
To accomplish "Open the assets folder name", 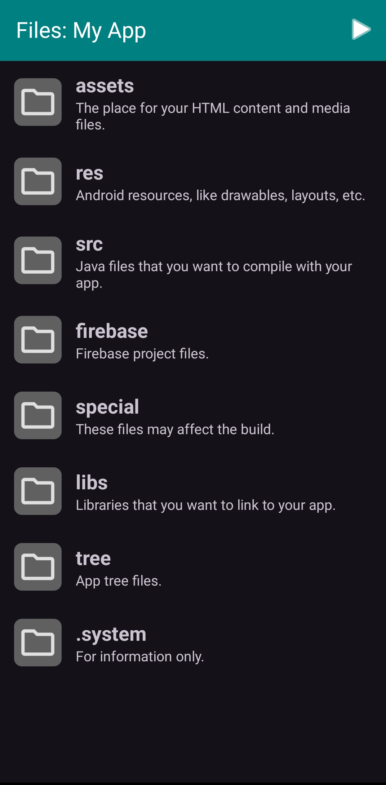I will pyautogui.click(x=105, y=86).
